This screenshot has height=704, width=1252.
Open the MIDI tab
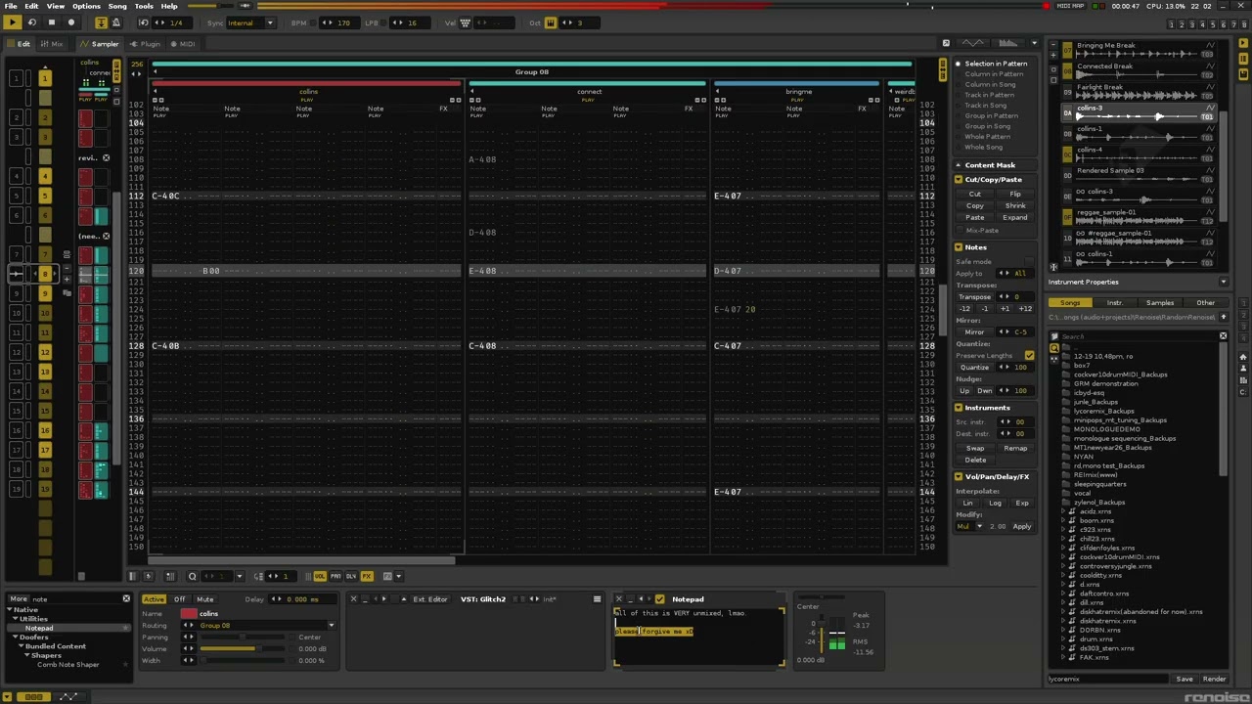(182, 44)
